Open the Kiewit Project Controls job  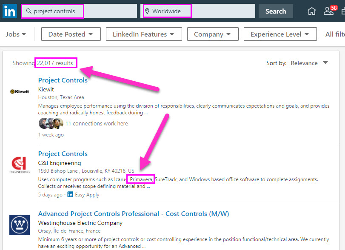(63, 80)
